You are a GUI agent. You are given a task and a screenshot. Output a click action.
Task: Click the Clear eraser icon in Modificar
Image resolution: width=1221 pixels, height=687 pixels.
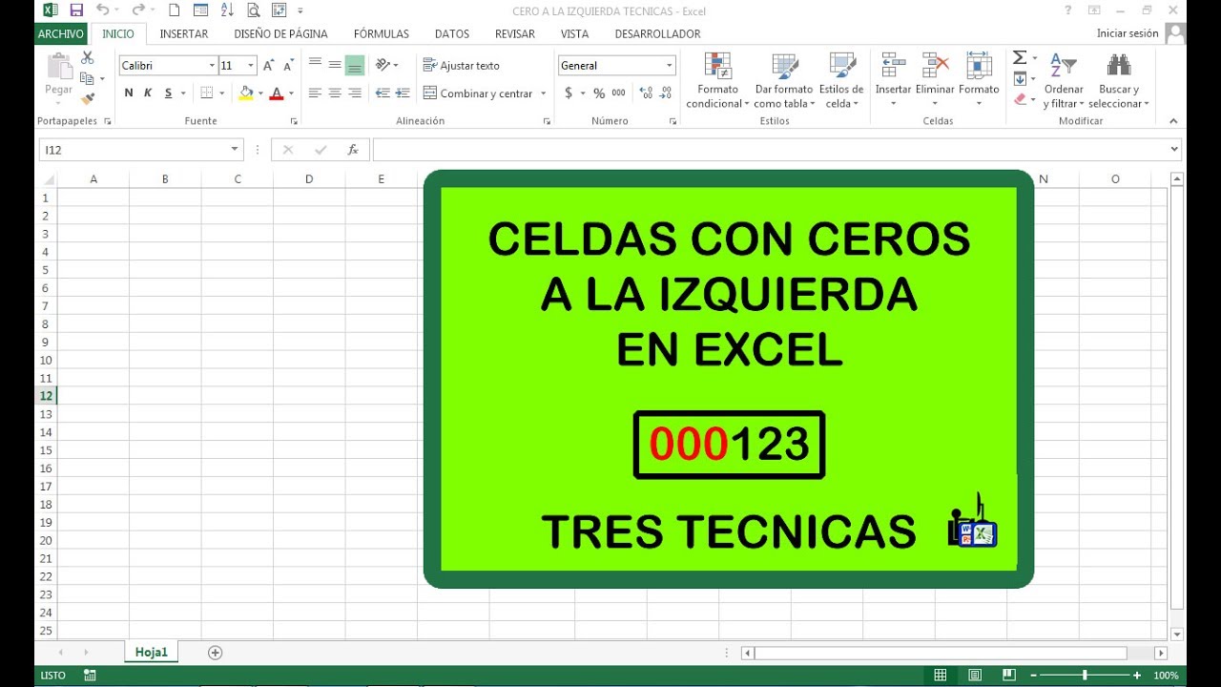1020,98
